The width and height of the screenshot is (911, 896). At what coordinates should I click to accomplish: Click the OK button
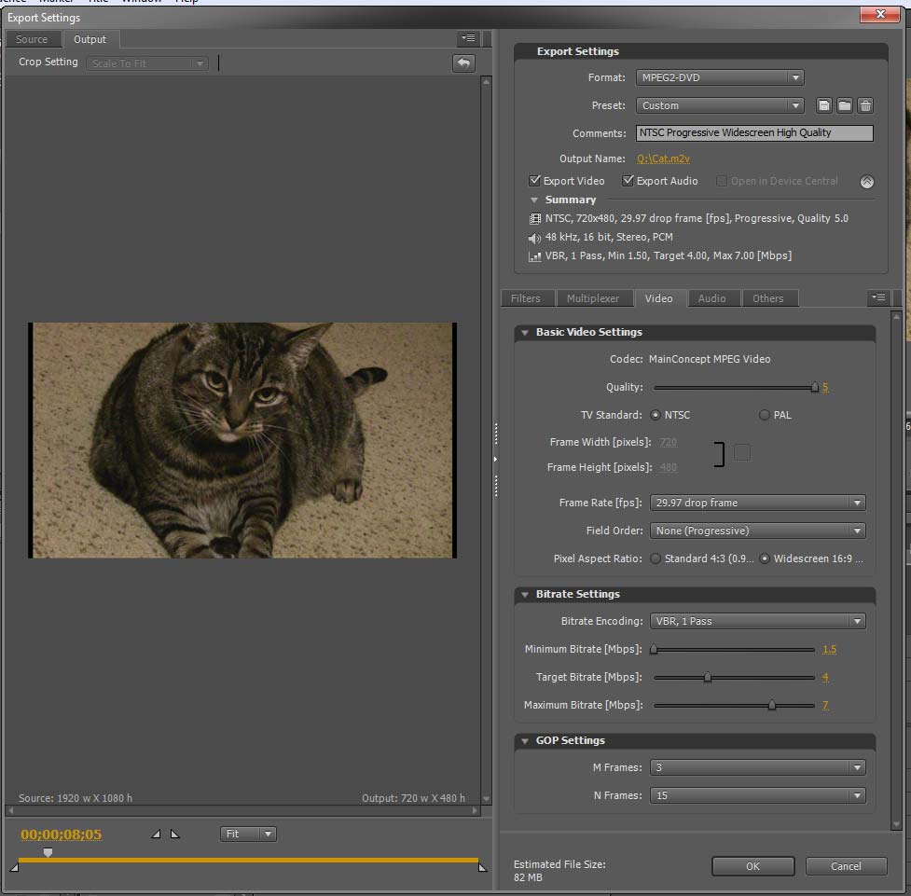tap(752, 866)
